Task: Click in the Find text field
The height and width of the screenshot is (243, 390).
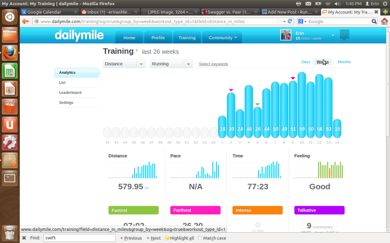Action: pyautogui.click(x=79, y=238)
